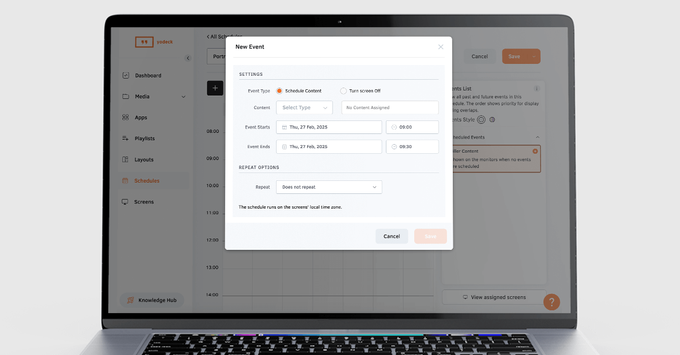Screen dimensions: 680x355
Task: Open the Select Type content dropdown
Action: tap(304, 107)
